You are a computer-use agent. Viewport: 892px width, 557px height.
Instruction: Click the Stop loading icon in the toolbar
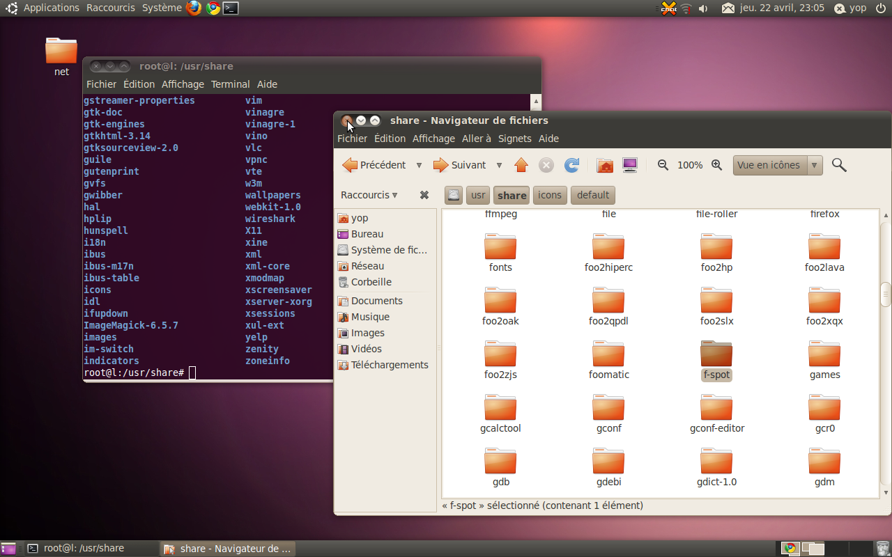click(546, 165)
